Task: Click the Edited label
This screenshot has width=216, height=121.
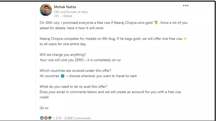Action: 67,16
